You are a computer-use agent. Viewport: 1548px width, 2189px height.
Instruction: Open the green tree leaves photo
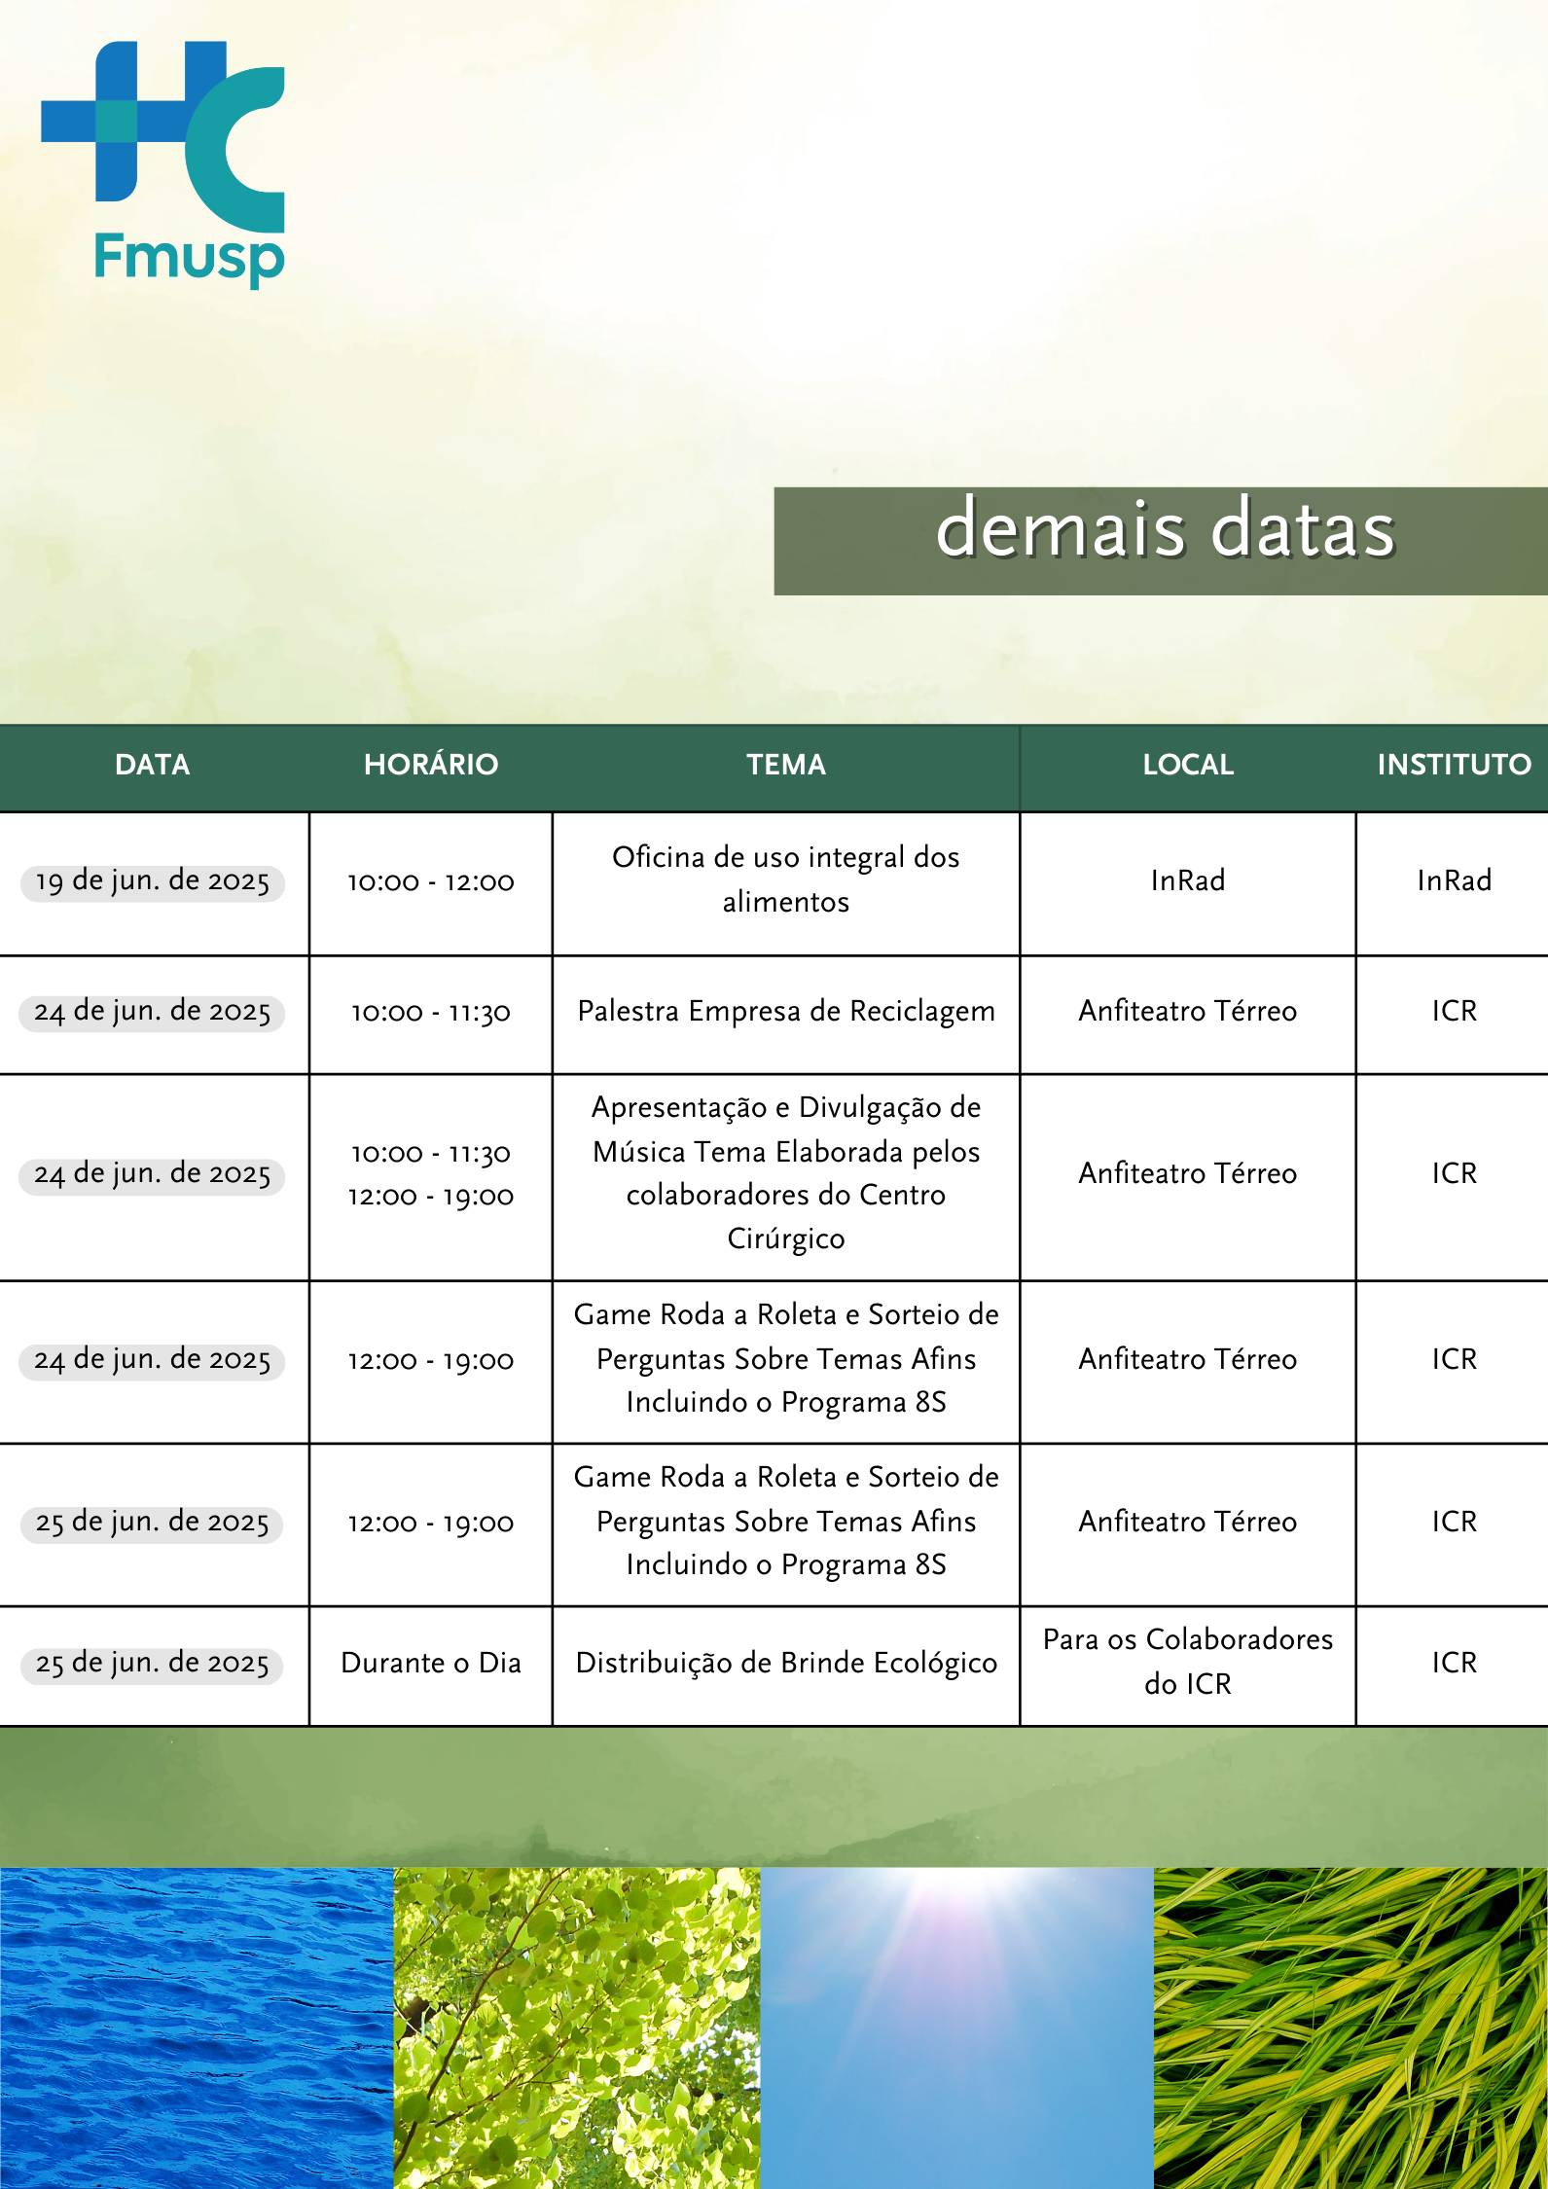[x=577, y=2028]
